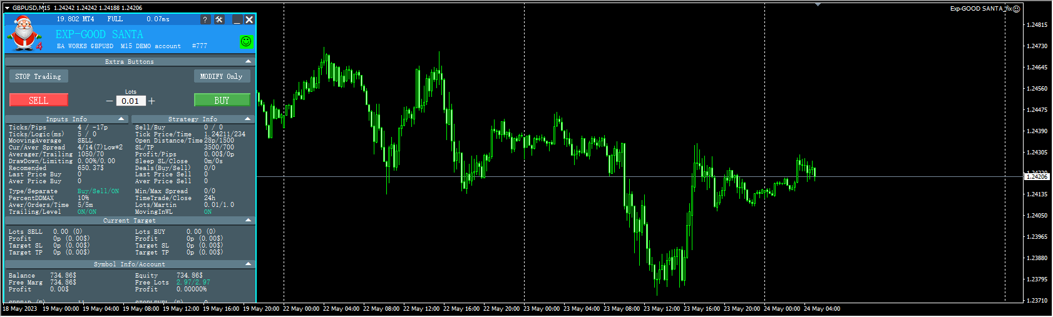Open the help question mark icon
This screenshot has height=317, width=1053.
(205, 20)
